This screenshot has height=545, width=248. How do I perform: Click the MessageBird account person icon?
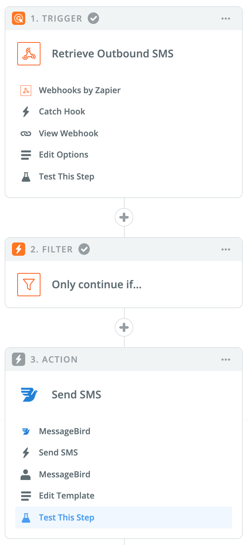[x=26, y=474]
